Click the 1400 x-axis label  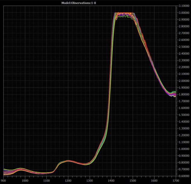(x=111, y=181)
